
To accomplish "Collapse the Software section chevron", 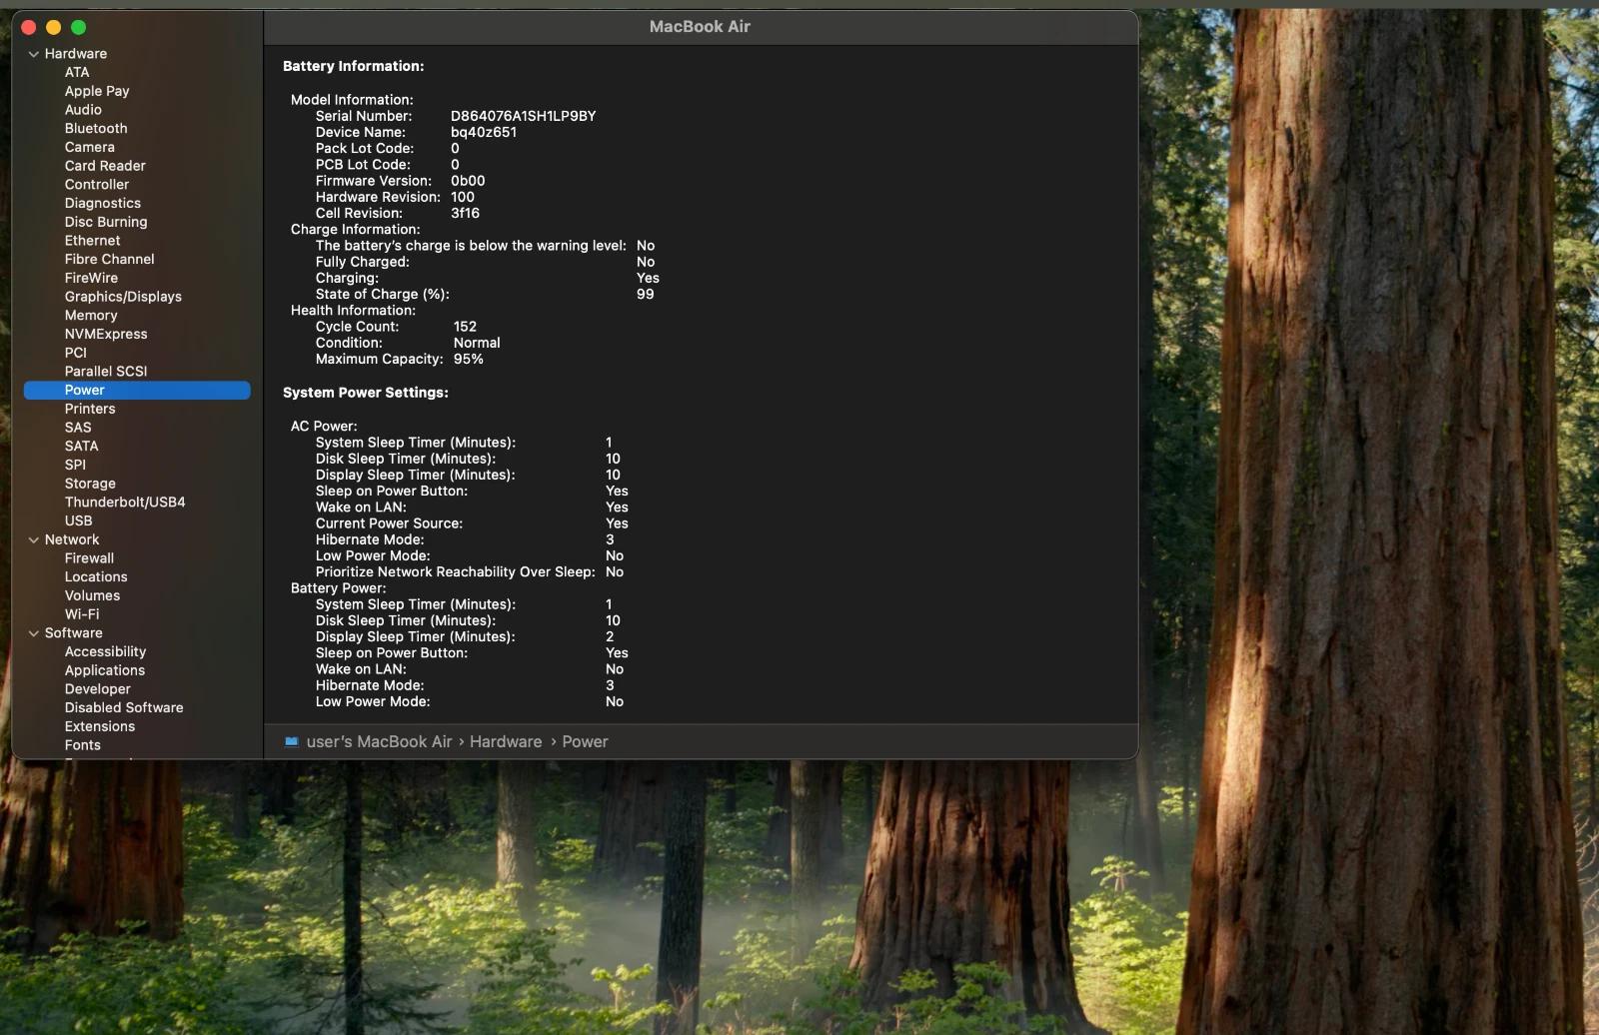I will (x=34, y=633).
